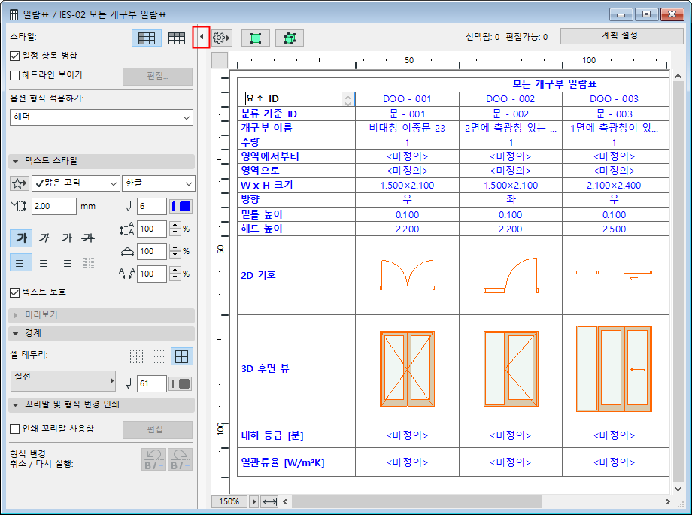Uncheck the 일정 항목 병합 checkbox
Screen dimensions: 692x515
(15, 56)
